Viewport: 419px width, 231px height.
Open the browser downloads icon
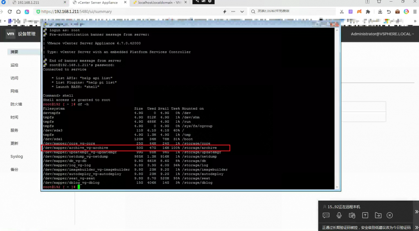380,12
